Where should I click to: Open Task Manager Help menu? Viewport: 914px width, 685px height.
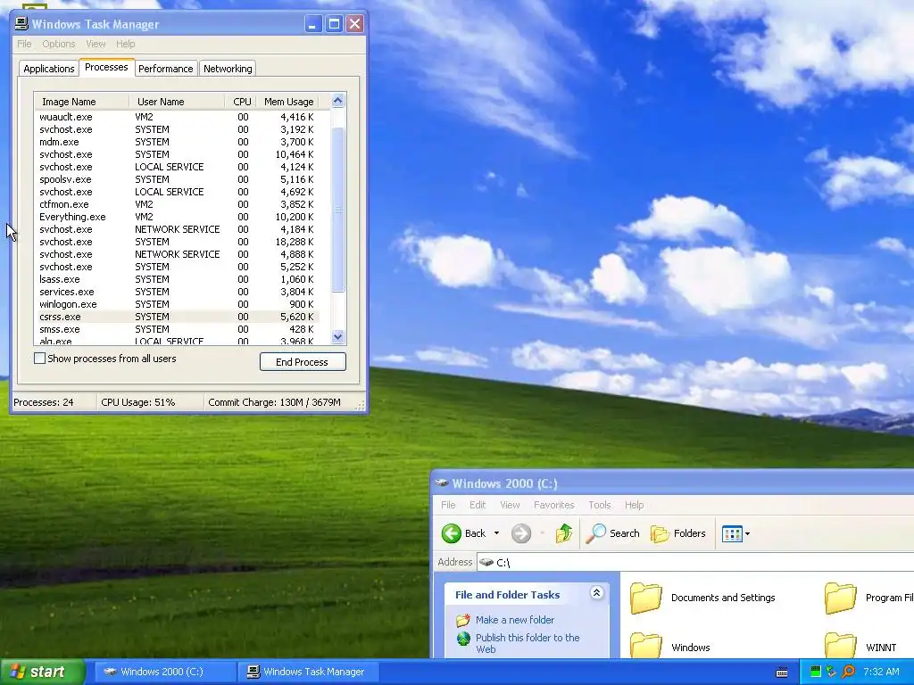pyautogui.click(x=125, y=44)
